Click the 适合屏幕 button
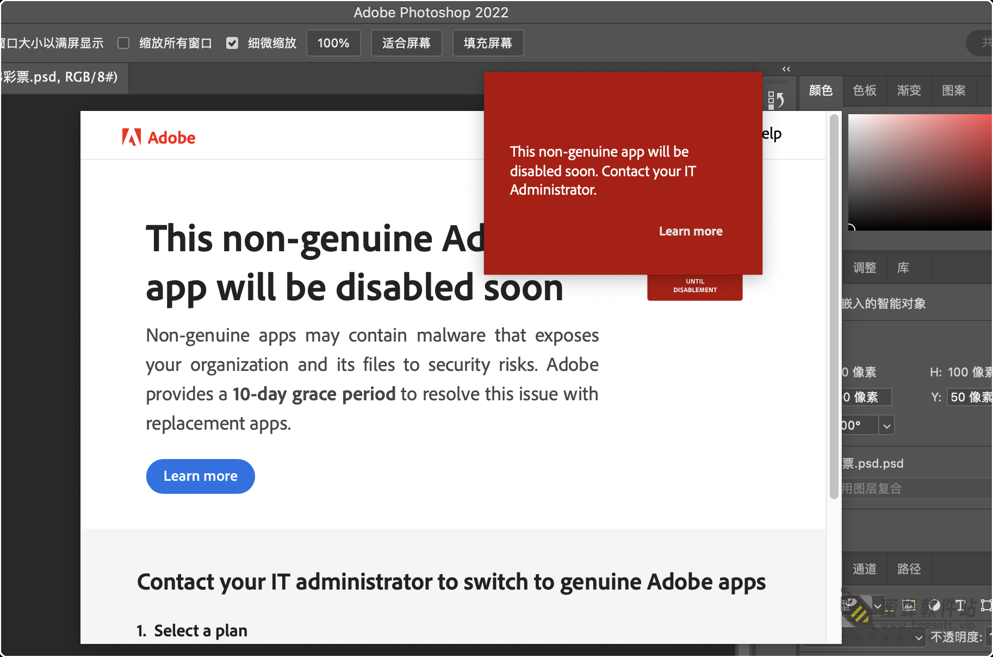The height and width of the screenshot is (657, 993). coord(406,43)
